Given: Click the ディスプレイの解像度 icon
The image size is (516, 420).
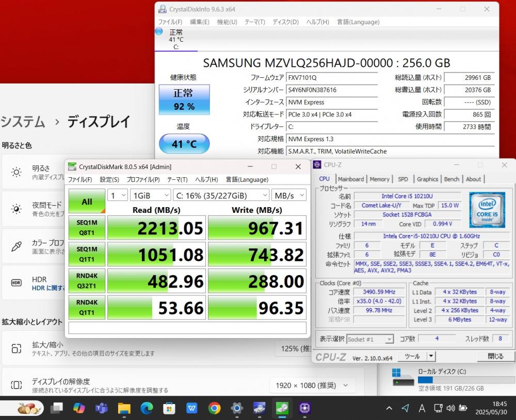Looking at the screenshot, I should [x=17, y=385].
